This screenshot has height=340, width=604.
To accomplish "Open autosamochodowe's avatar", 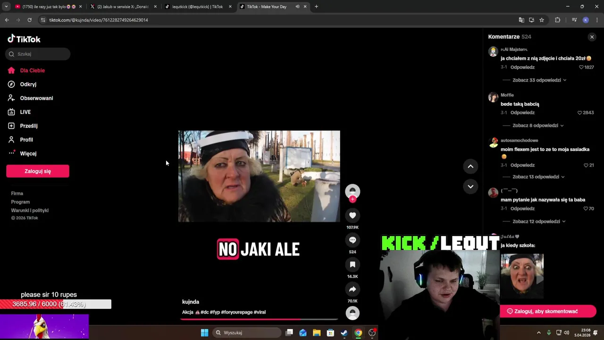I will pos(493,143).
